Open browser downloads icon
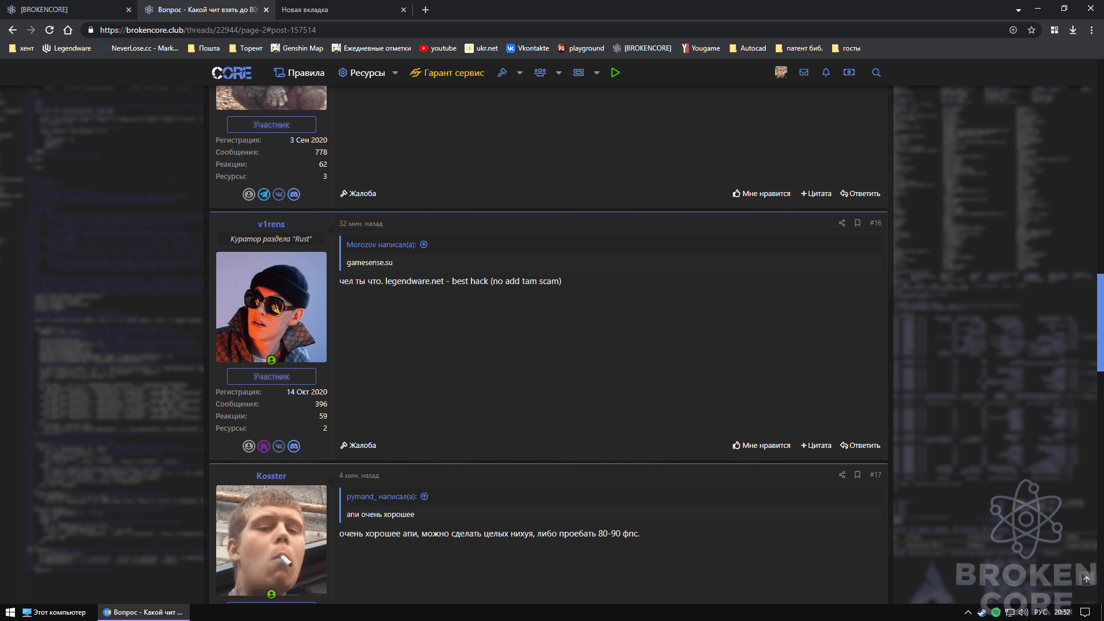Viewport: 1104px width, 621px height. pyautogui.click(x=1073, y=30)
